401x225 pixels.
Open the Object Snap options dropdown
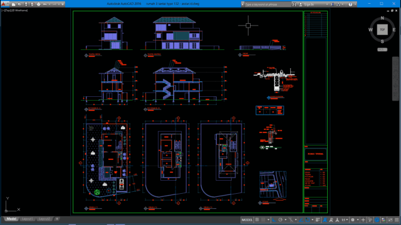click(313, 220)
